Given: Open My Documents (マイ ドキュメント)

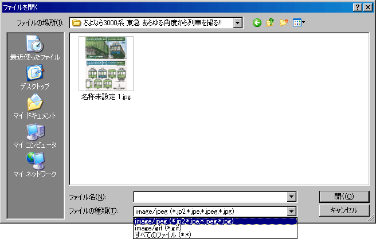Looking at the screenshot, I should (x=35, y=107).
